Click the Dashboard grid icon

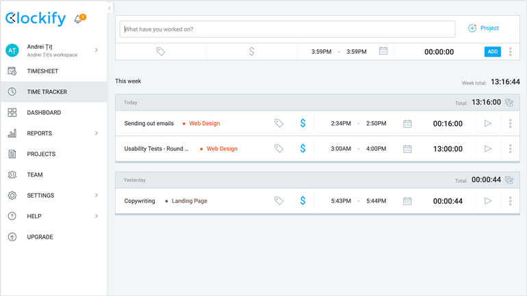12,112
